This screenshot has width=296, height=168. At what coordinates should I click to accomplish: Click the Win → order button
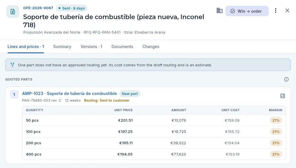[x=247, y=11]
